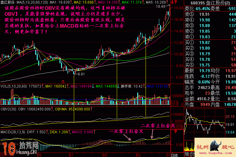Select the 买① 19.82 order row
Image resolution: width=236 pixels, height=157 pixels.
tap(210, 42)
